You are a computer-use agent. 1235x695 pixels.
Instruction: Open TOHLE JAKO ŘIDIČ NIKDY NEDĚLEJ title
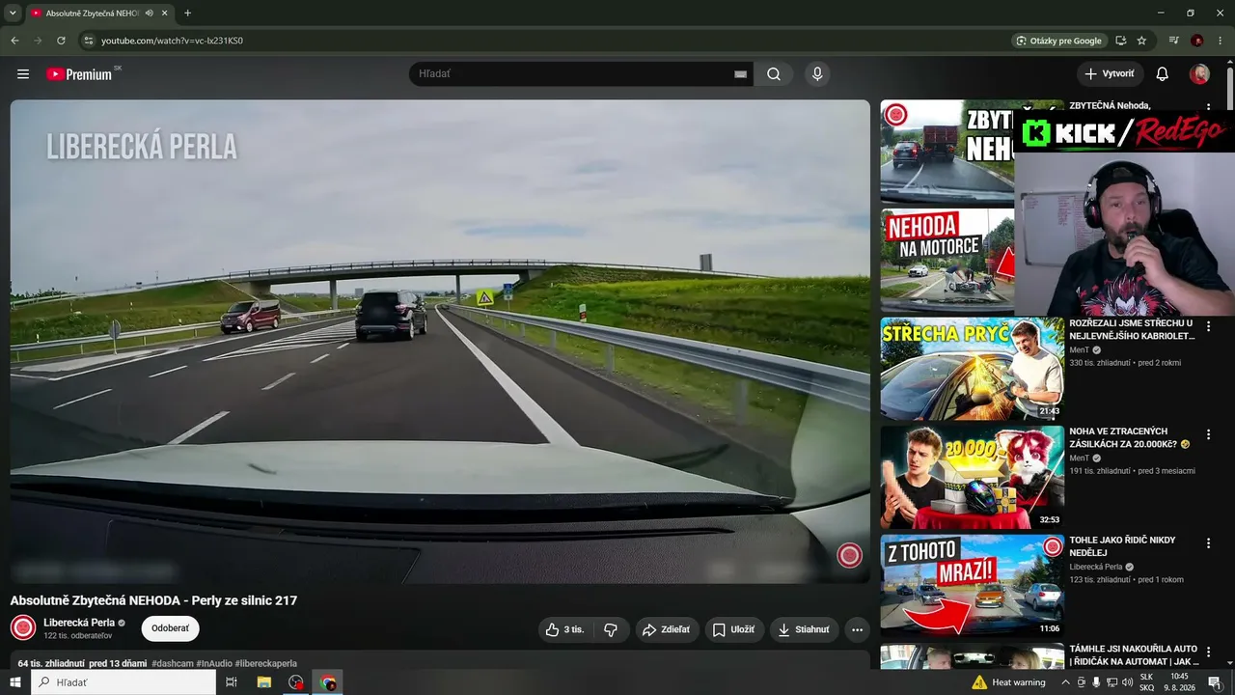click(x=1122, y=545)
